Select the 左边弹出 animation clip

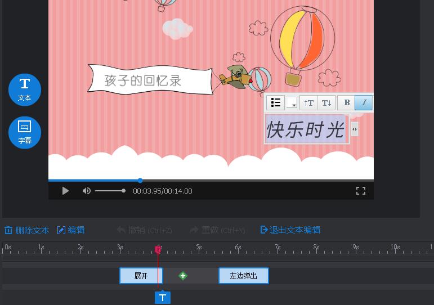[x=244, y=276]
